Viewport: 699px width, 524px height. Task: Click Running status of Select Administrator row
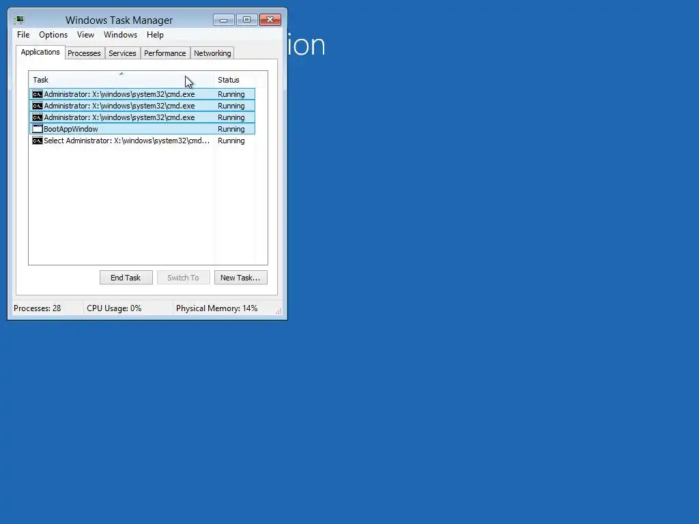[231, 141]
